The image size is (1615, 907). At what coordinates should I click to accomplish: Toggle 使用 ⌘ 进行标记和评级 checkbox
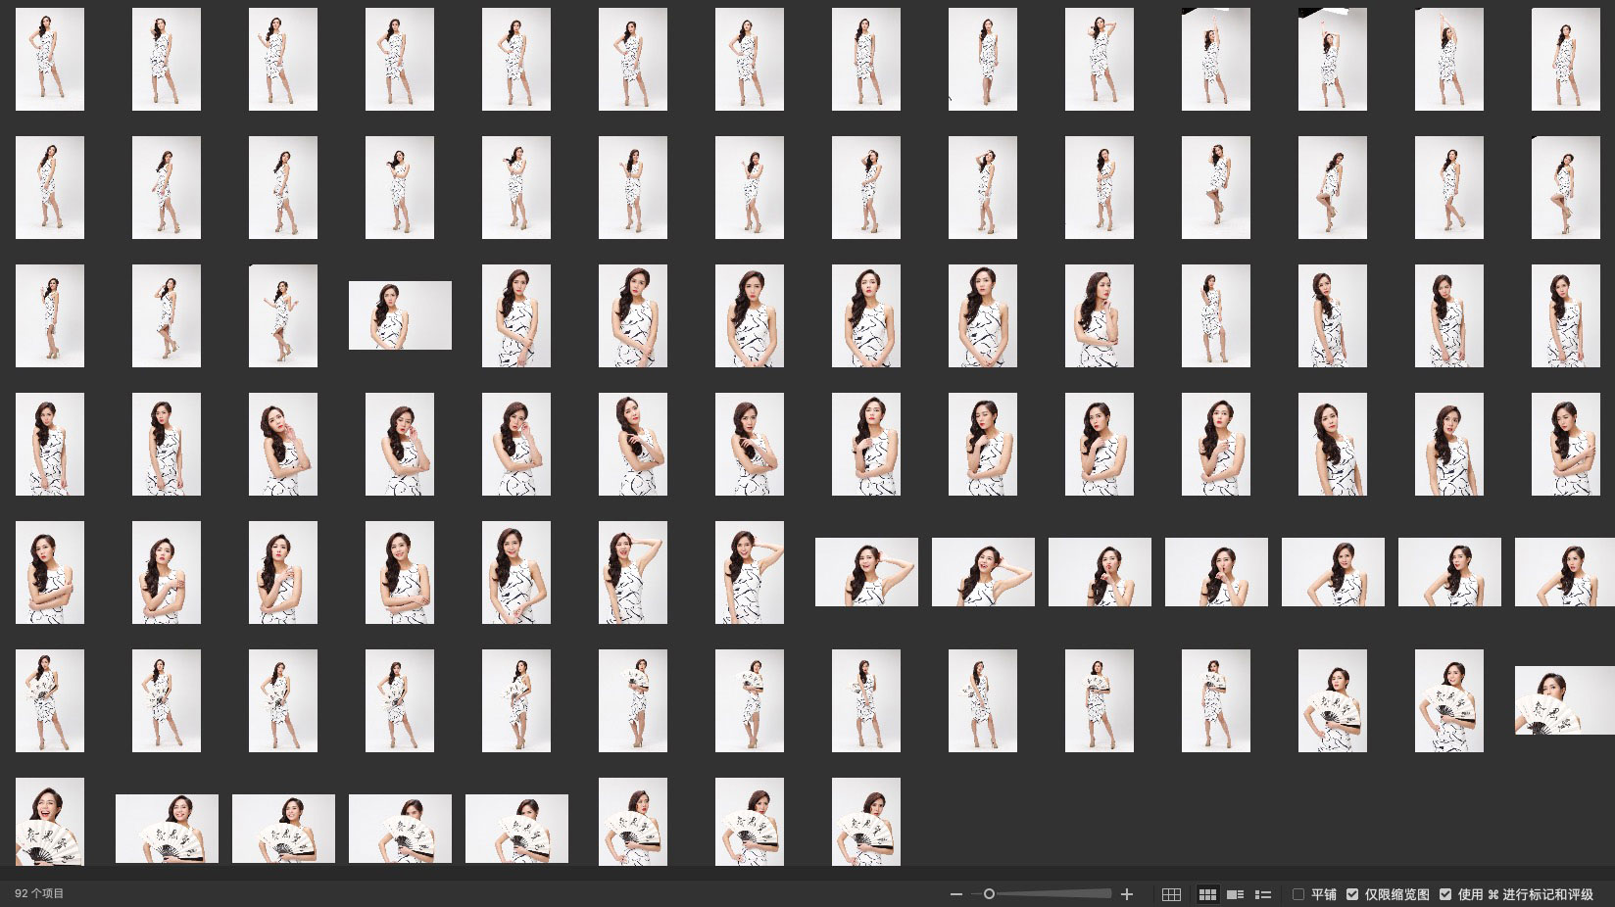[x=1445, y=894]
